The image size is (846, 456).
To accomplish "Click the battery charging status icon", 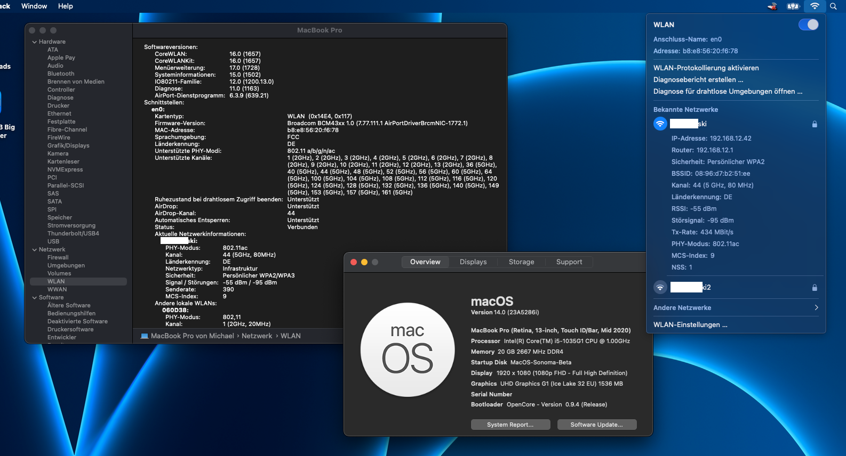I will point(793,6).
